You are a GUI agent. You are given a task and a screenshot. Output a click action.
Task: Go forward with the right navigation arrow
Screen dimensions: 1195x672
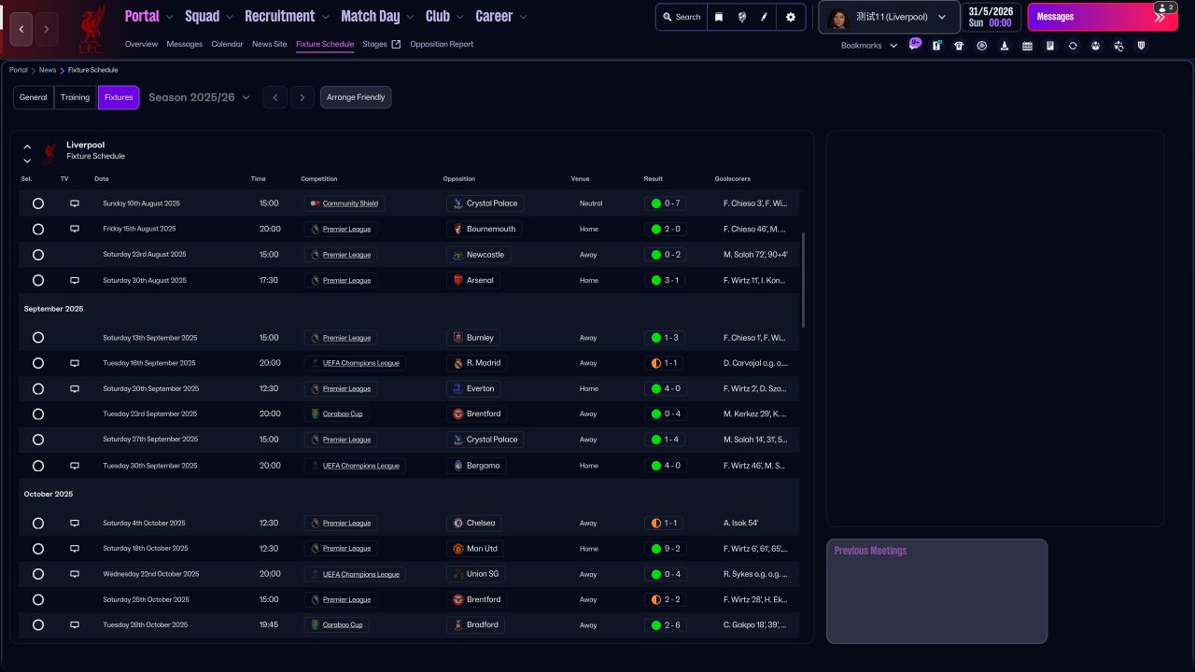(47, 29)
